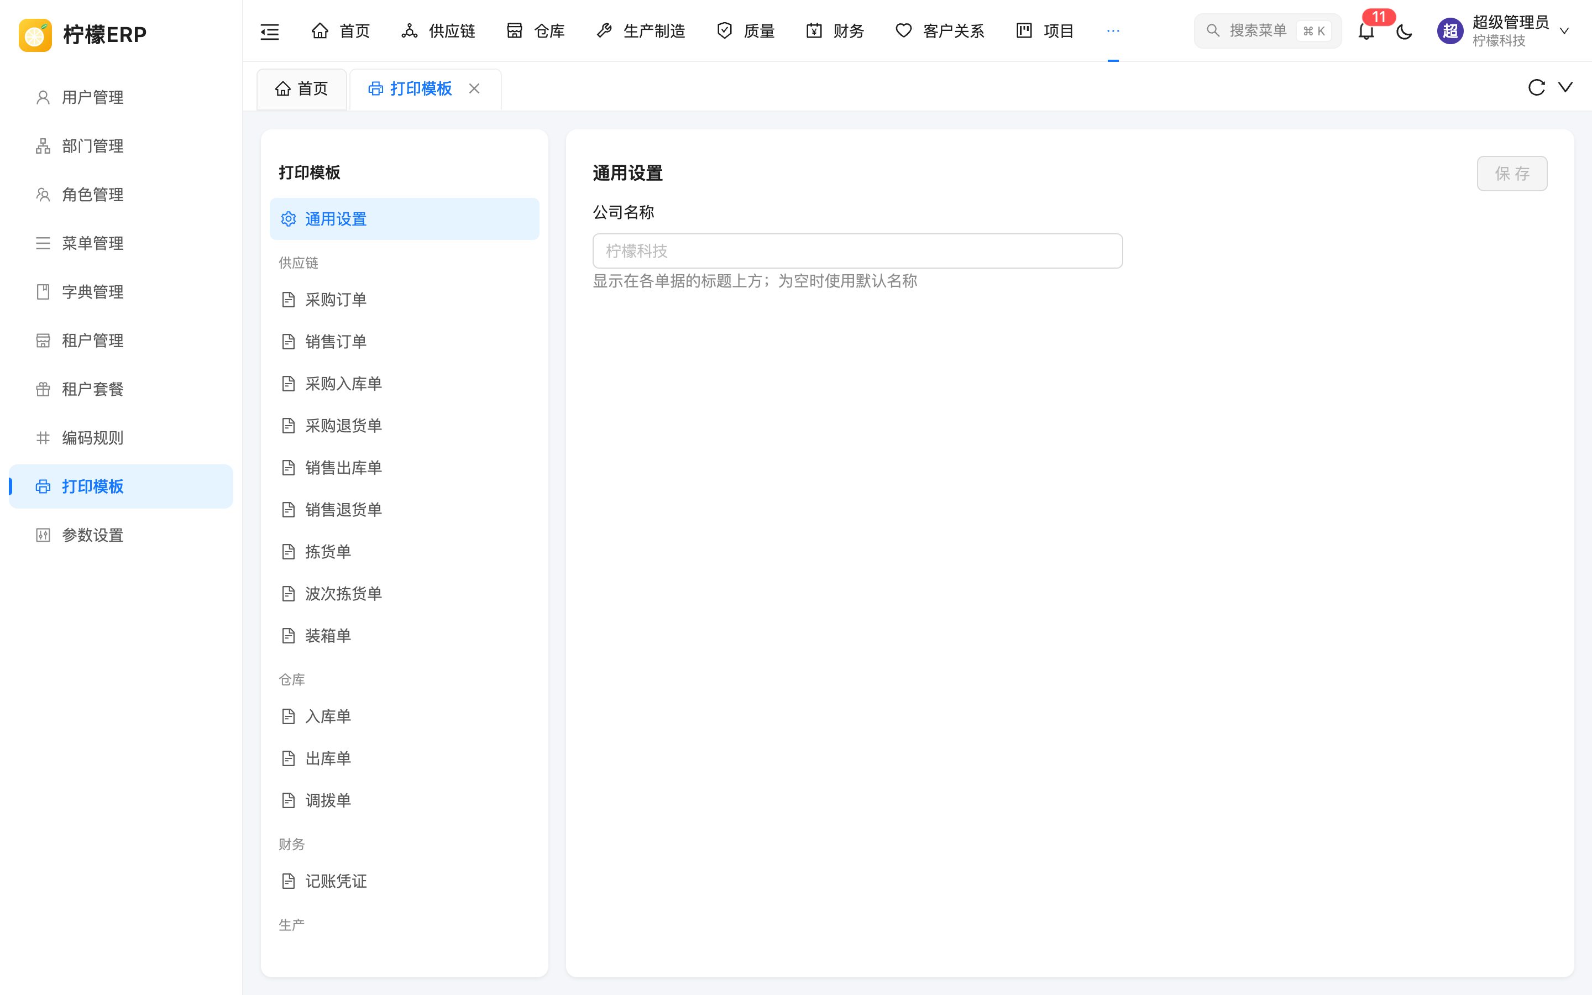This screenshot has height=995, width=1592.
Task: Open the 采购退货单 template
Action: (404, 426)
